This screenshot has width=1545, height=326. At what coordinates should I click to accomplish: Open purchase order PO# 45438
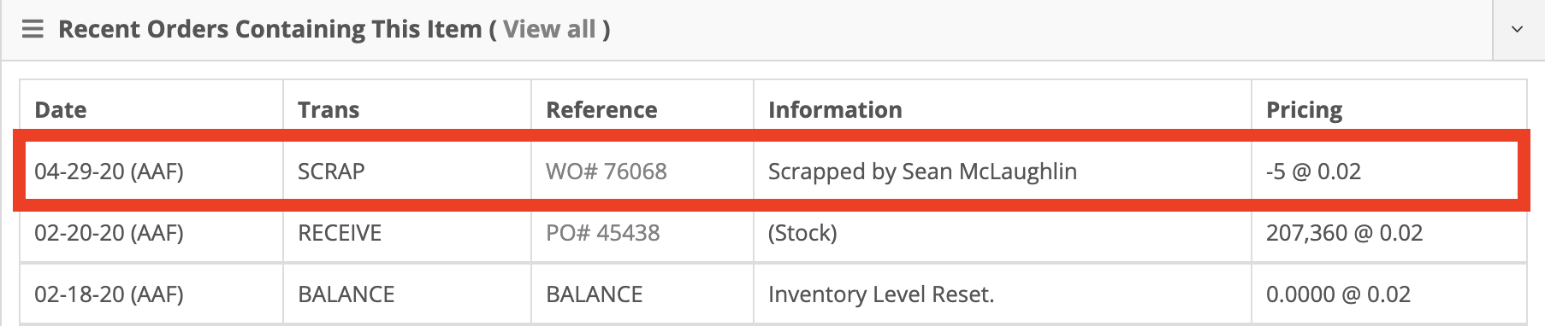coord(602,233)
